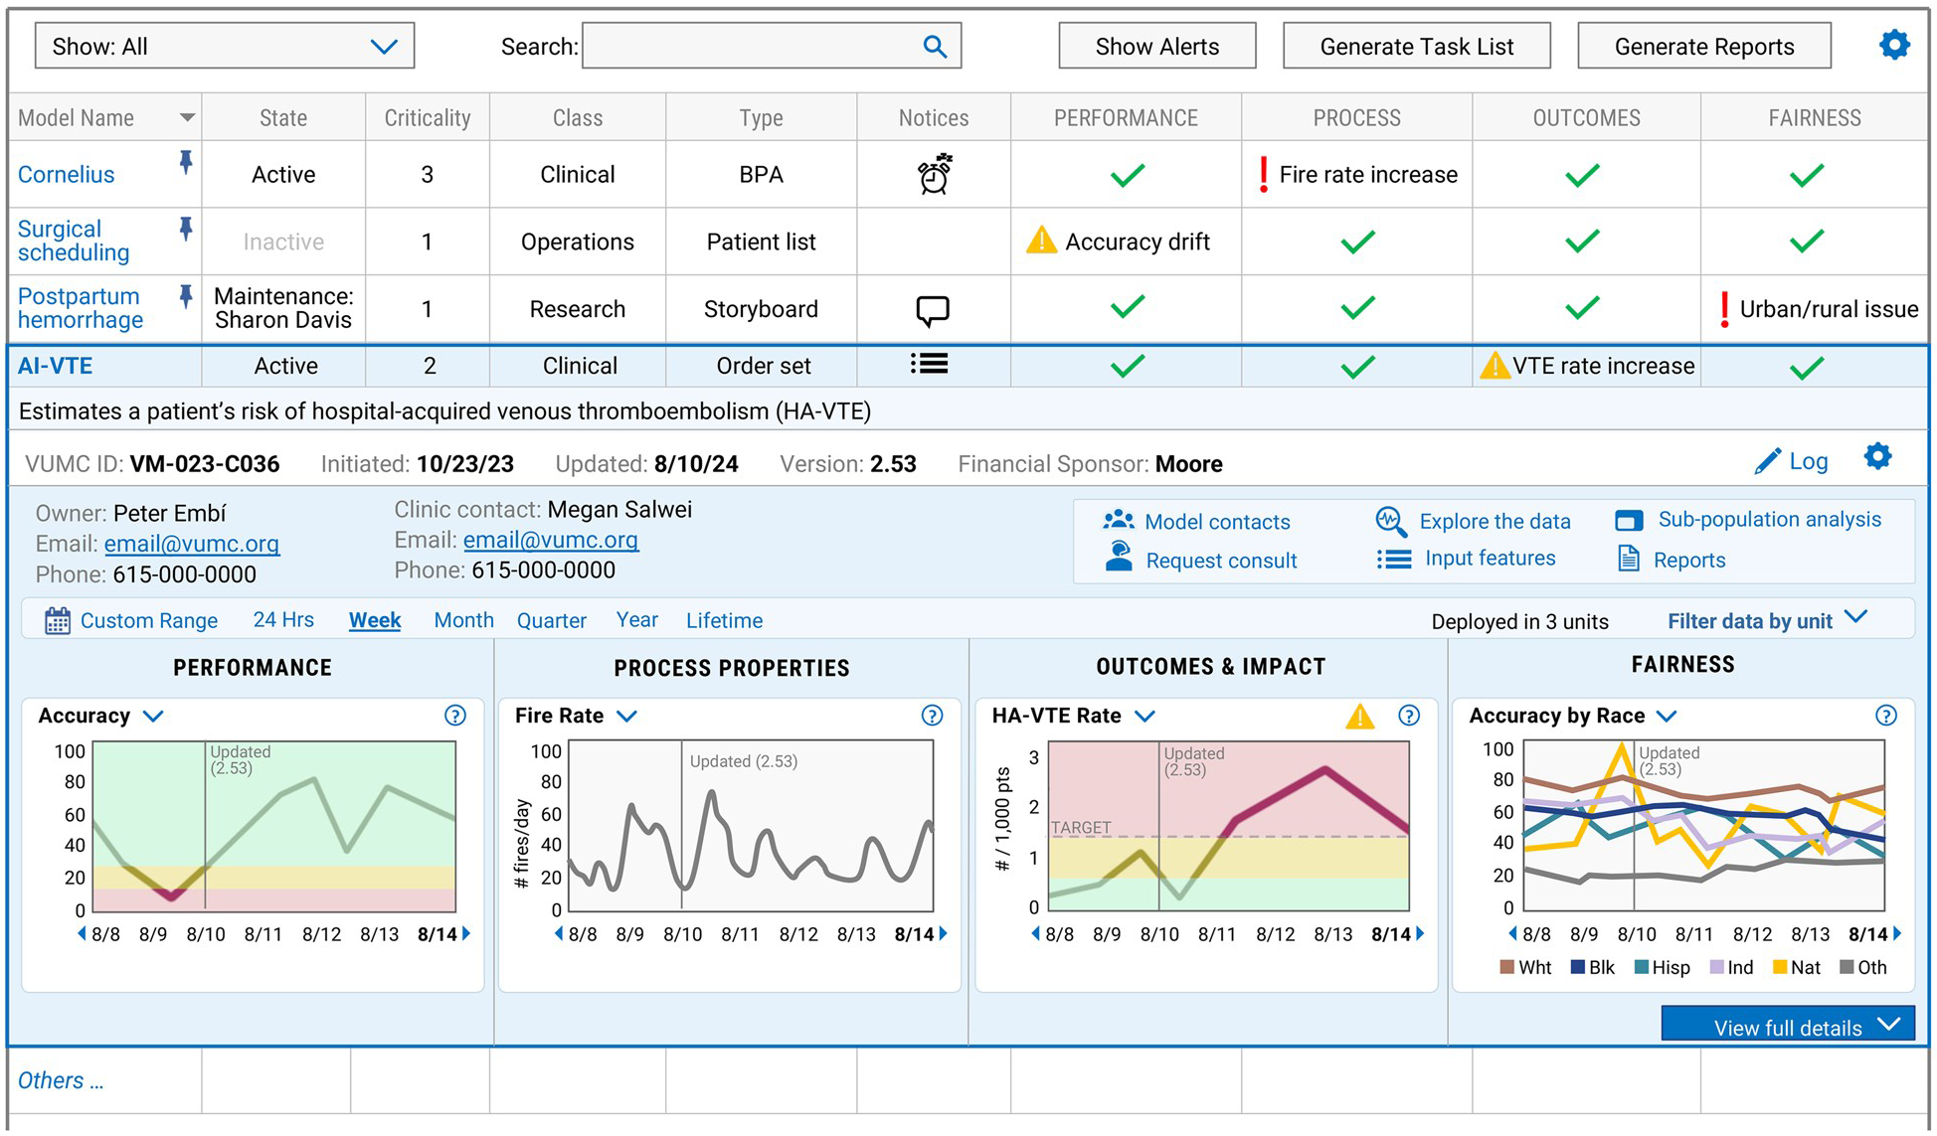Open Input features list
Screen dimensions: 1937x1136
[1467, 559]
